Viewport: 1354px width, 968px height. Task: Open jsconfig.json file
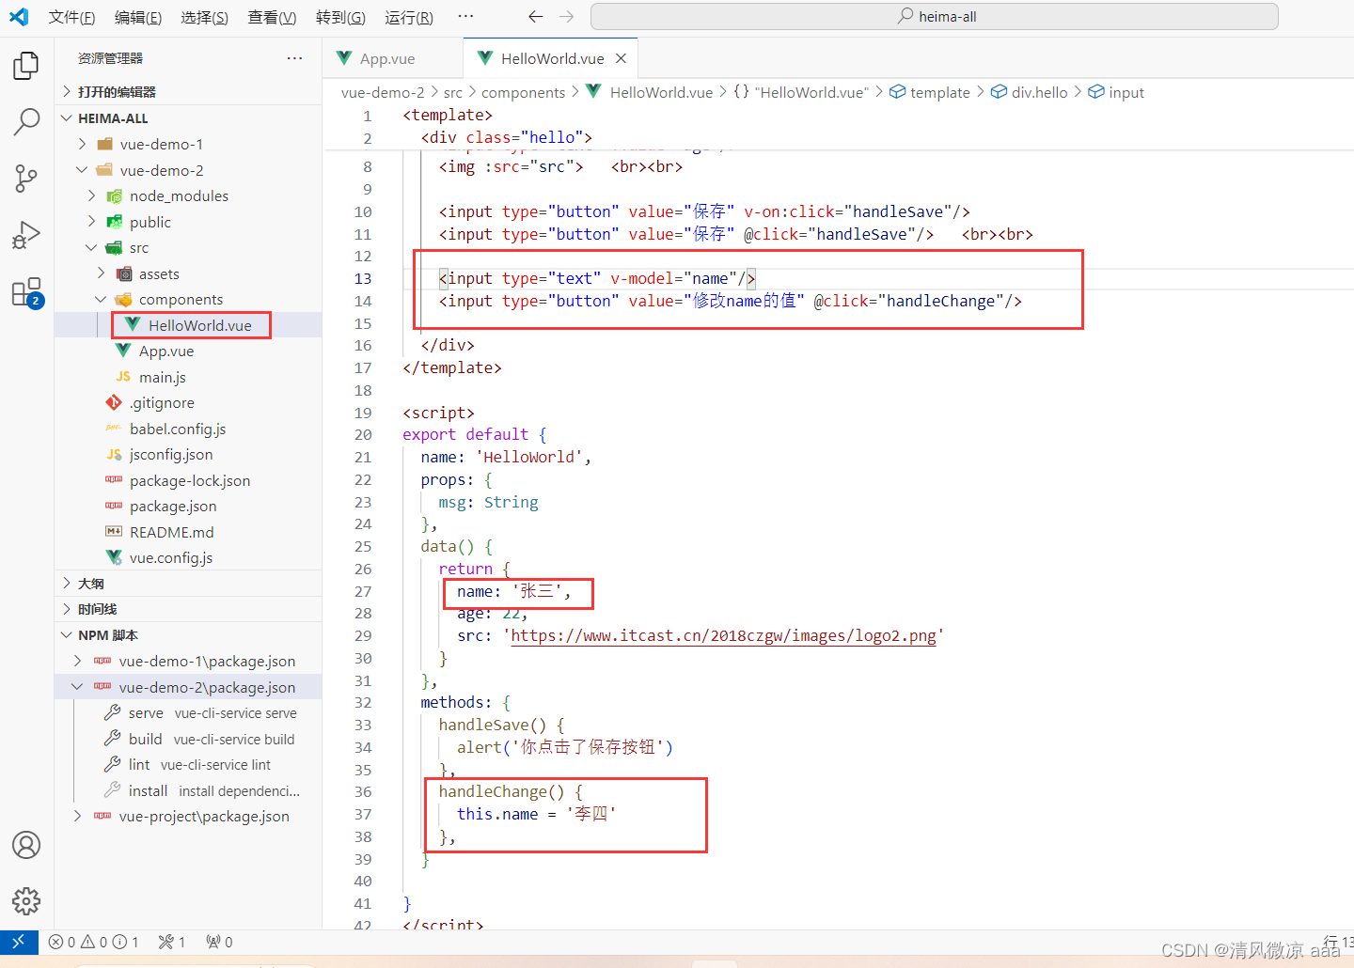point(188,454)
